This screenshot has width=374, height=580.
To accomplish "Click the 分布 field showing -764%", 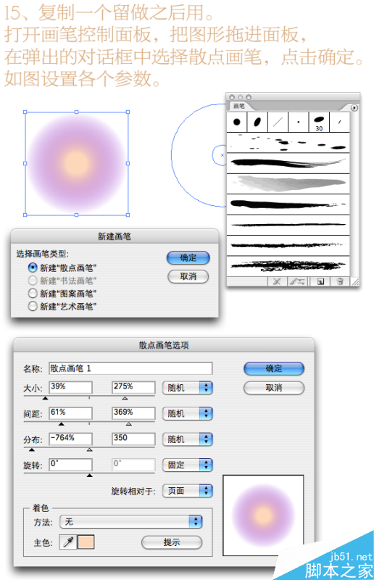I will coord(70,439).
